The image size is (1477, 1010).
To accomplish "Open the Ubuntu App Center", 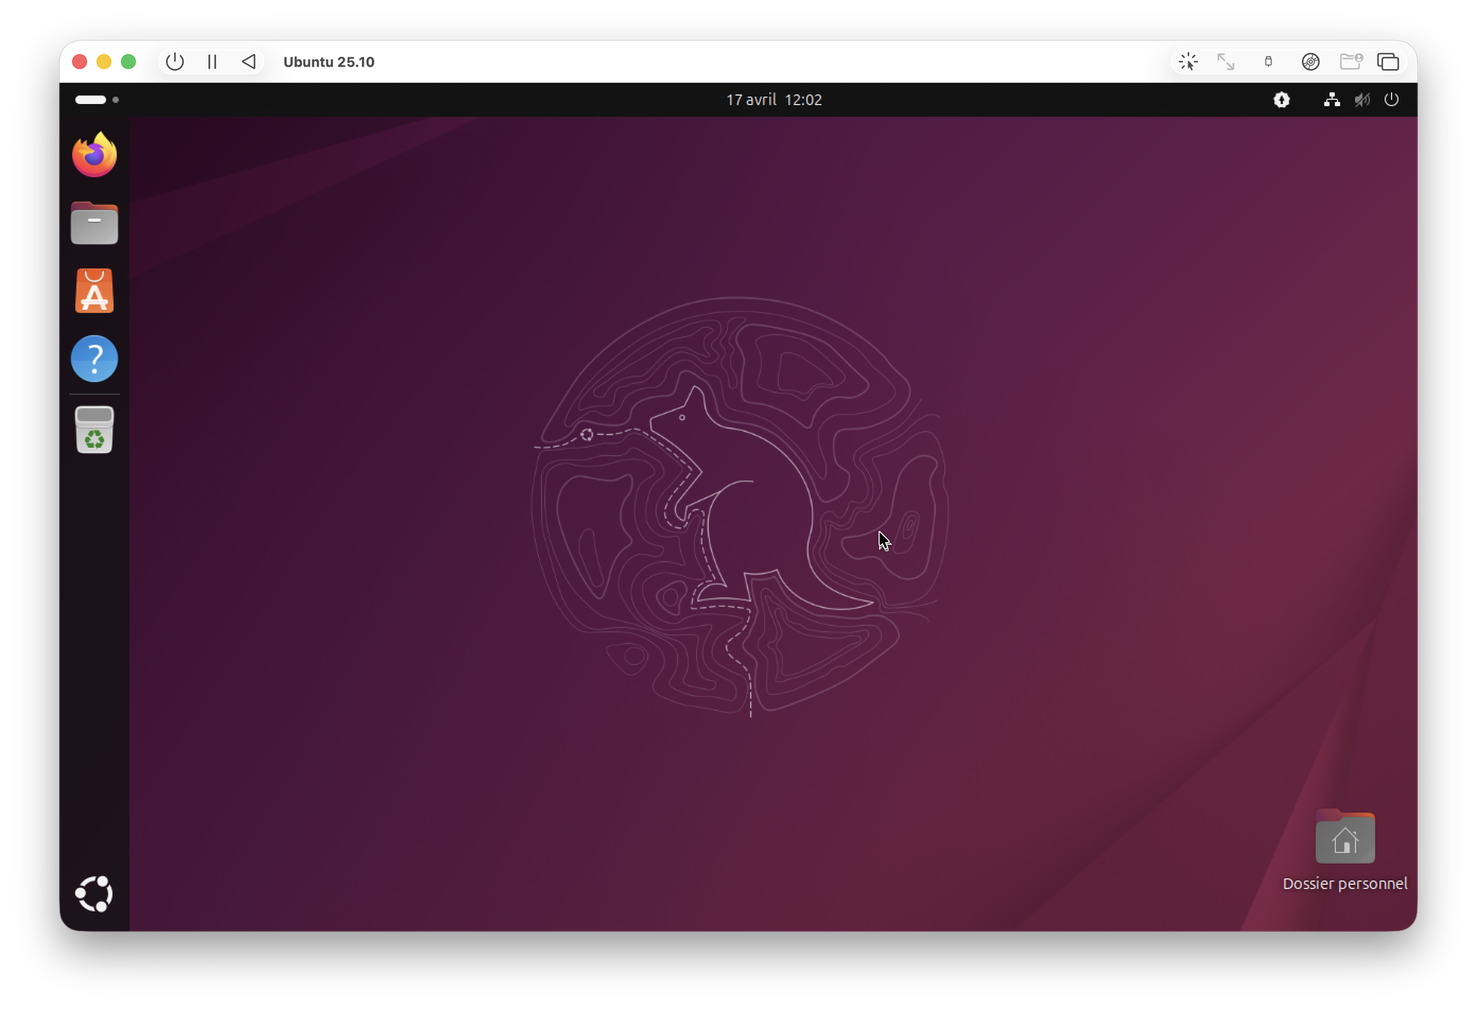I will (x=95, y=291).
